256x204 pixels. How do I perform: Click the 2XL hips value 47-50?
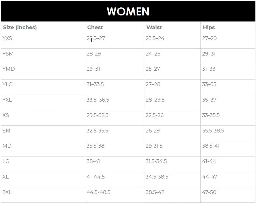(x=209, y=192)
